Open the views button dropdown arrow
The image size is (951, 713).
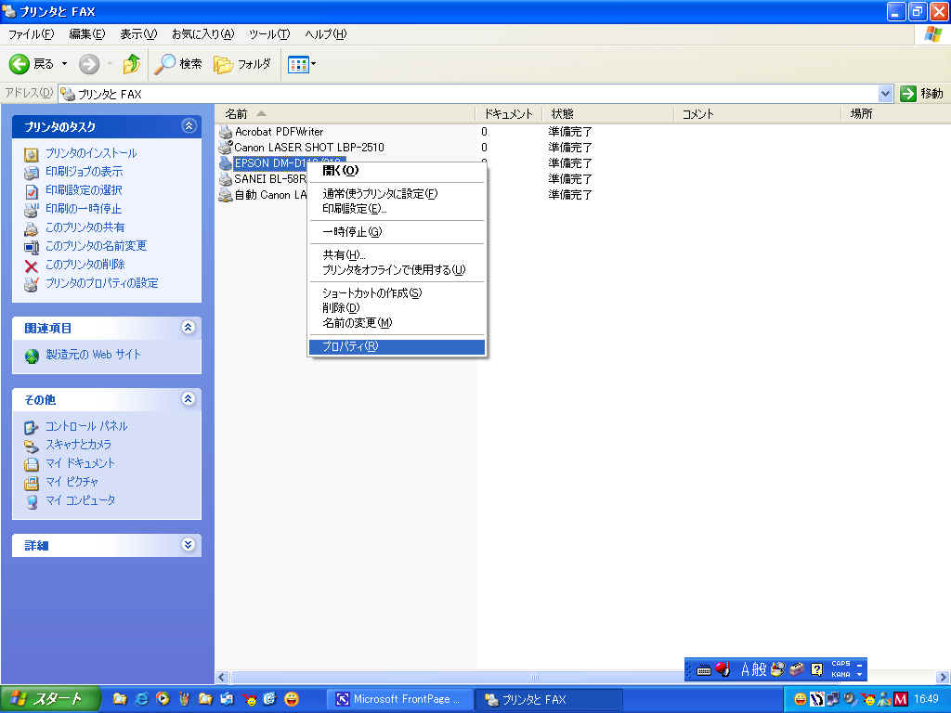pos(313,64)
